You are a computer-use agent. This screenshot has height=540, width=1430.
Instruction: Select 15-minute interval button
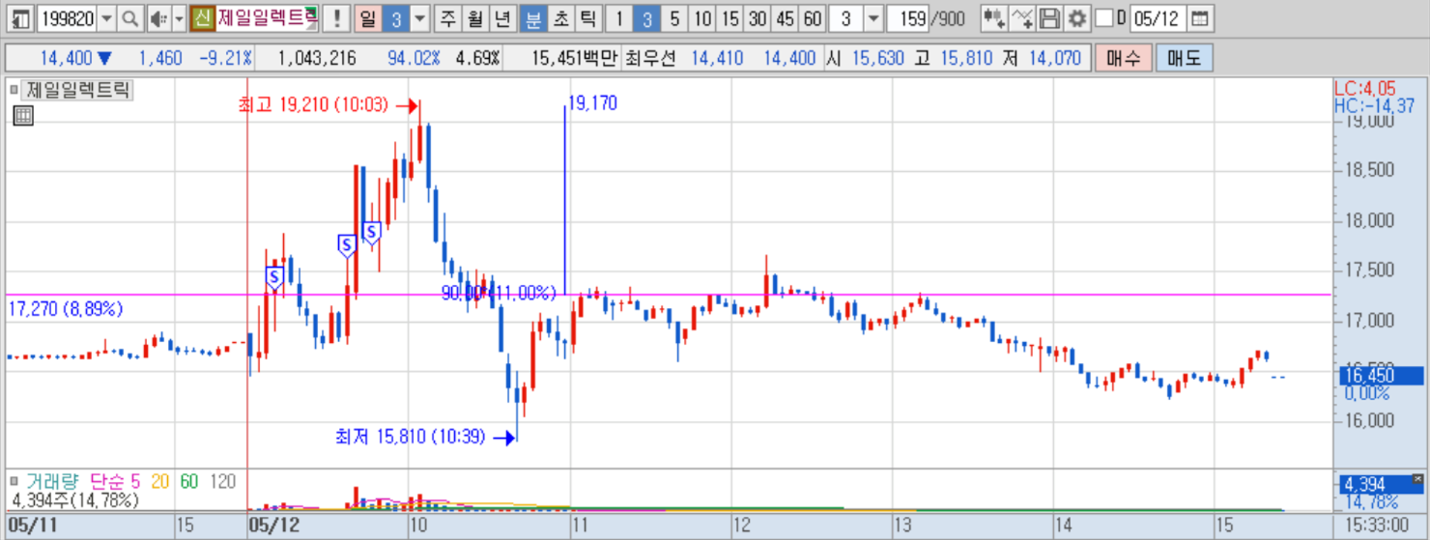pos(730,18)
